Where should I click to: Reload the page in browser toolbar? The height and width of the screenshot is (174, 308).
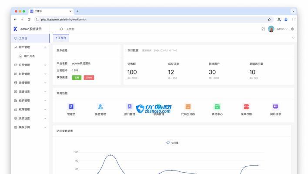pos(29,20)
